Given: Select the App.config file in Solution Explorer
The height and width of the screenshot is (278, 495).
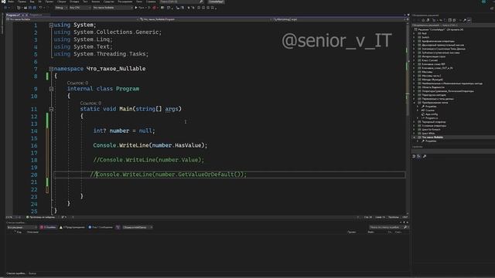Looking at the screenshot, I should point(432,114).
